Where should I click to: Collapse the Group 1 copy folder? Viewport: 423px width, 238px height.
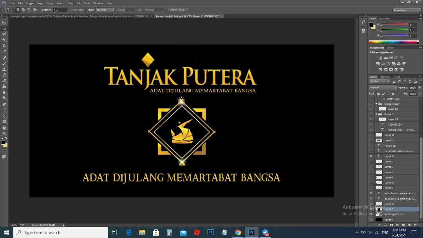tap(376, 104)
